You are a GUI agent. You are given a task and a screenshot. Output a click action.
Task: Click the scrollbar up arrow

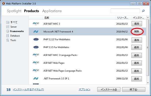coord(148,18)
